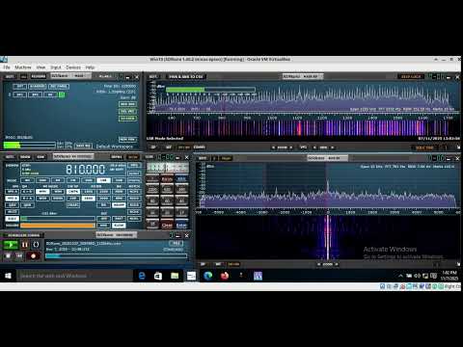Viewport: 463px width, 347px height.
Task: Switch Main SP to WF view
Action: [168, 147]
